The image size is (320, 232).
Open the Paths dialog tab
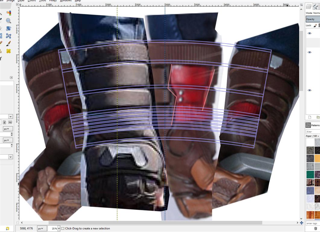316,7
